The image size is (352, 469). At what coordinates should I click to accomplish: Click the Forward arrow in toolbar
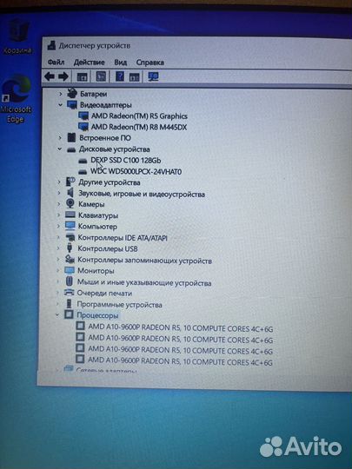point(63,76)
